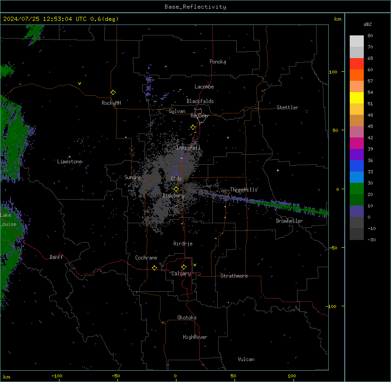Screen dimensions: 391x382
Task: Click the Sylvan label
Action: coord(177,111)
